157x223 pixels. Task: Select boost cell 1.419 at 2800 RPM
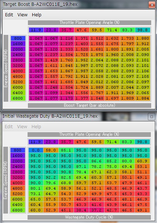coord(51,60)
